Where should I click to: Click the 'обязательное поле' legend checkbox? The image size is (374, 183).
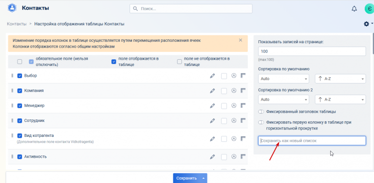point(31,62)
